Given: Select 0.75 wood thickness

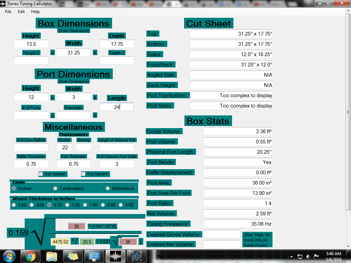Looking at the screenshot, I should tap(49, 205).
